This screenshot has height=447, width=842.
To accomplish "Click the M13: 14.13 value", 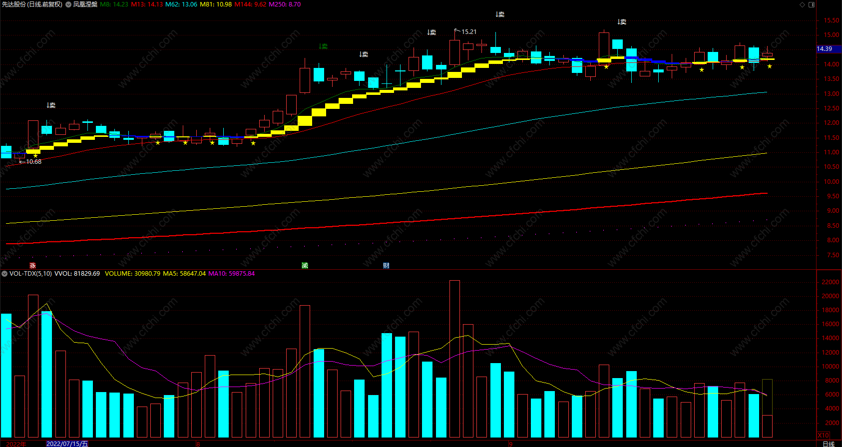I will 147,4.
